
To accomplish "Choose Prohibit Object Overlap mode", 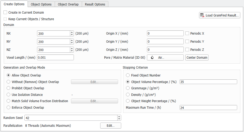I will [8, 88].
